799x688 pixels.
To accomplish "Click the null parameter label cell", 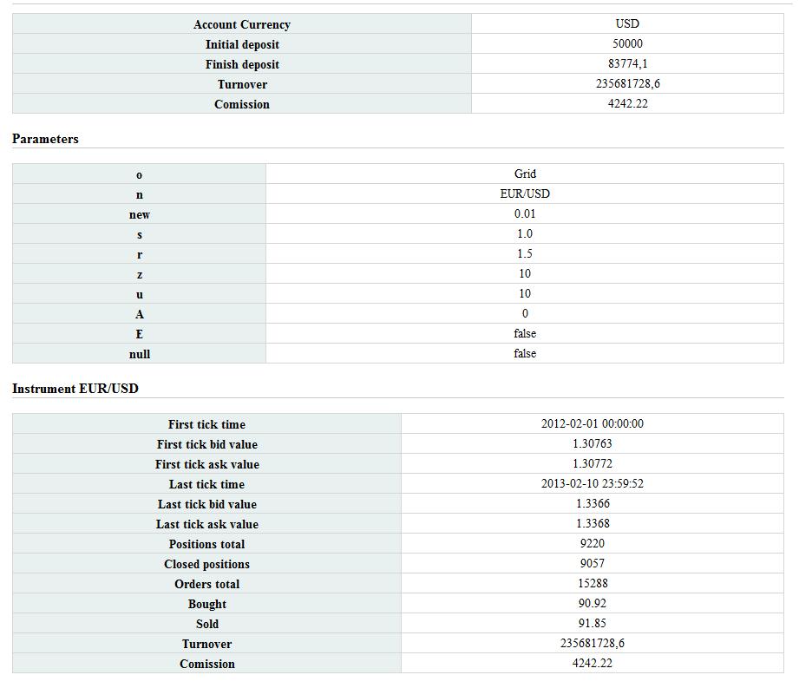I will pos(140,354).
